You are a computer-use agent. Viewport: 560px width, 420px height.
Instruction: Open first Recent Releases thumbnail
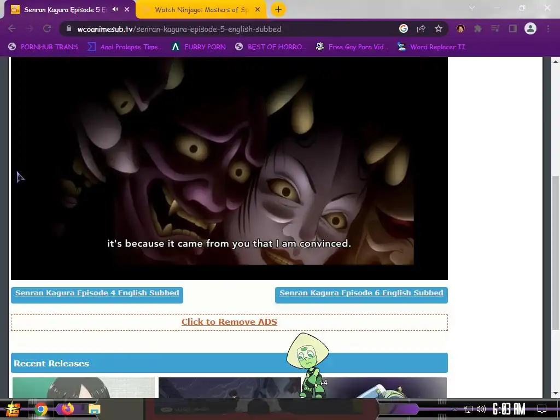coord(84,388)
